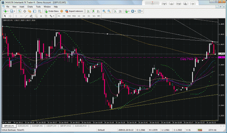Viewport: 227px width, 133px height.
Task: Click the connection status bars indicator
Action: 200,130
